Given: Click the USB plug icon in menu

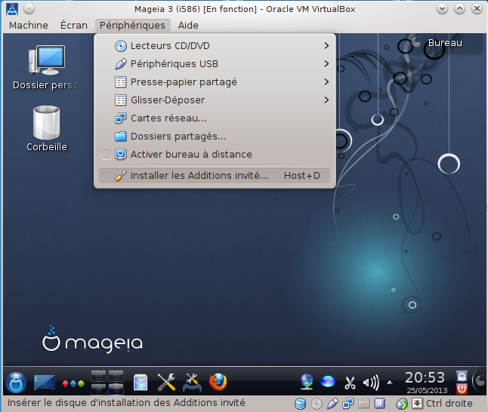Looking at the screenshot, I should coord(121,64).
